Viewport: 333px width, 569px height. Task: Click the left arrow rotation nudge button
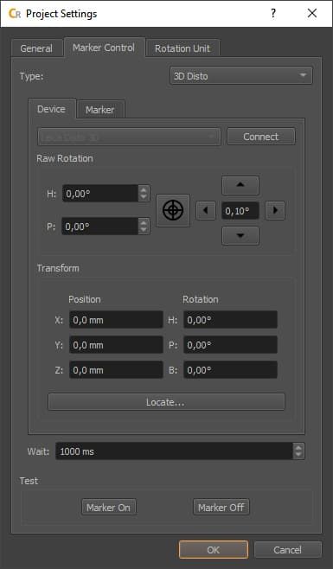click(x=206, y=210)
